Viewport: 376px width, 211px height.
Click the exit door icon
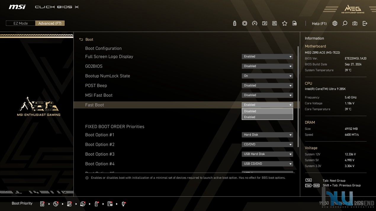(365, 23)
